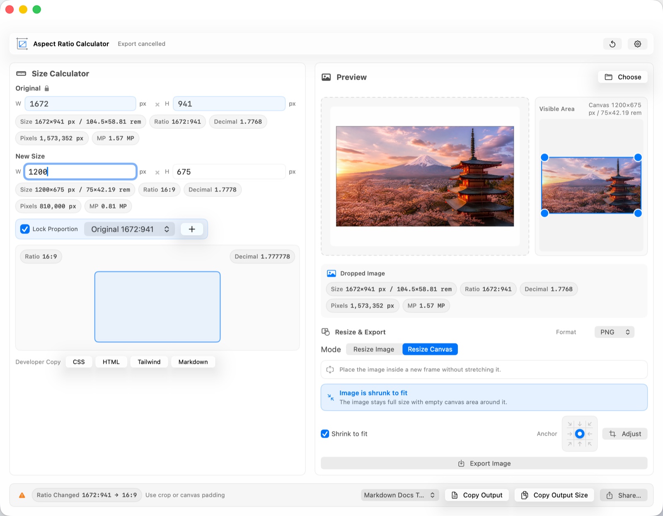Screen dimensions: 663x516
Task: Click the 'Decimal 1.7768' chip under Original
Action: [x=238, y=122]
